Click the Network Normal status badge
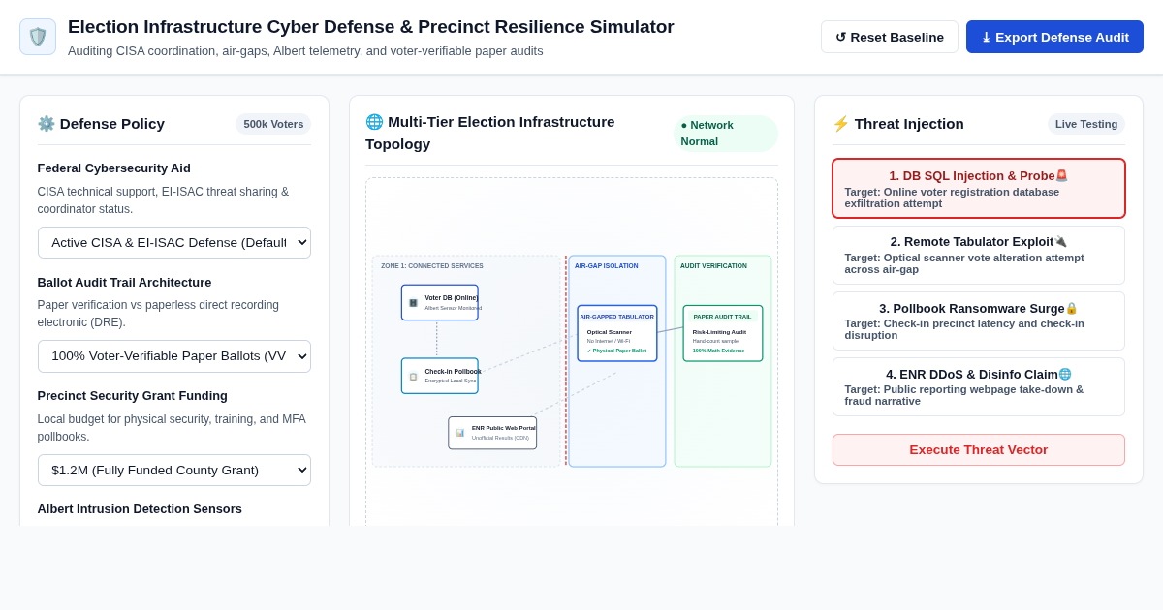The image size is (1163, 610). click(725, 134)
